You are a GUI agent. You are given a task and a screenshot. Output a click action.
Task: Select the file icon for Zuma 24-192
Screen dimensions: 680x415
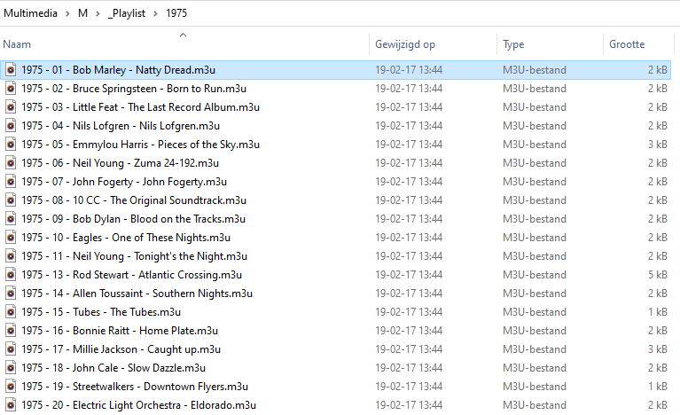(x=11, y=163)
